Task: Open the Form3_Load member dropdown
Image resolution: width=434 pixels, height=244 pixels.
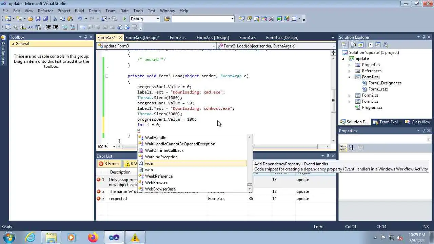Action: (334, 46)
